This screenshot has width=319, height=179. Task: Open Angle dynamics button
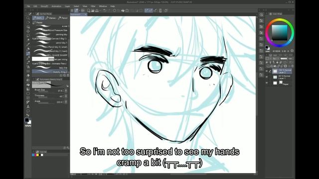(66, 102)
